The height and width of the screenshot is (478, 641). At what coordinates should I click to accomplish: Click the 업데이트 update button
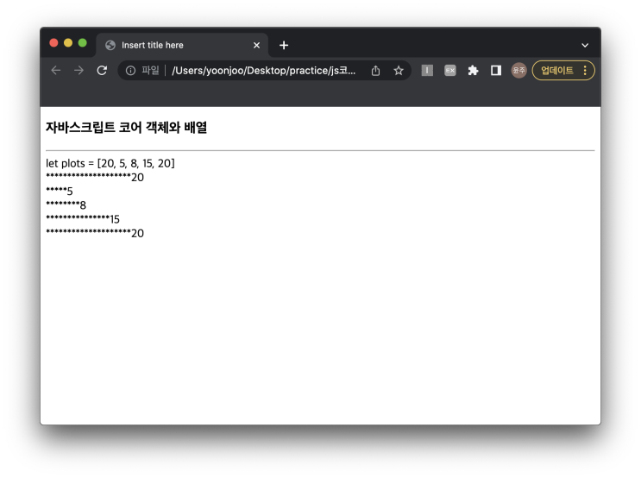click(557, 71)
